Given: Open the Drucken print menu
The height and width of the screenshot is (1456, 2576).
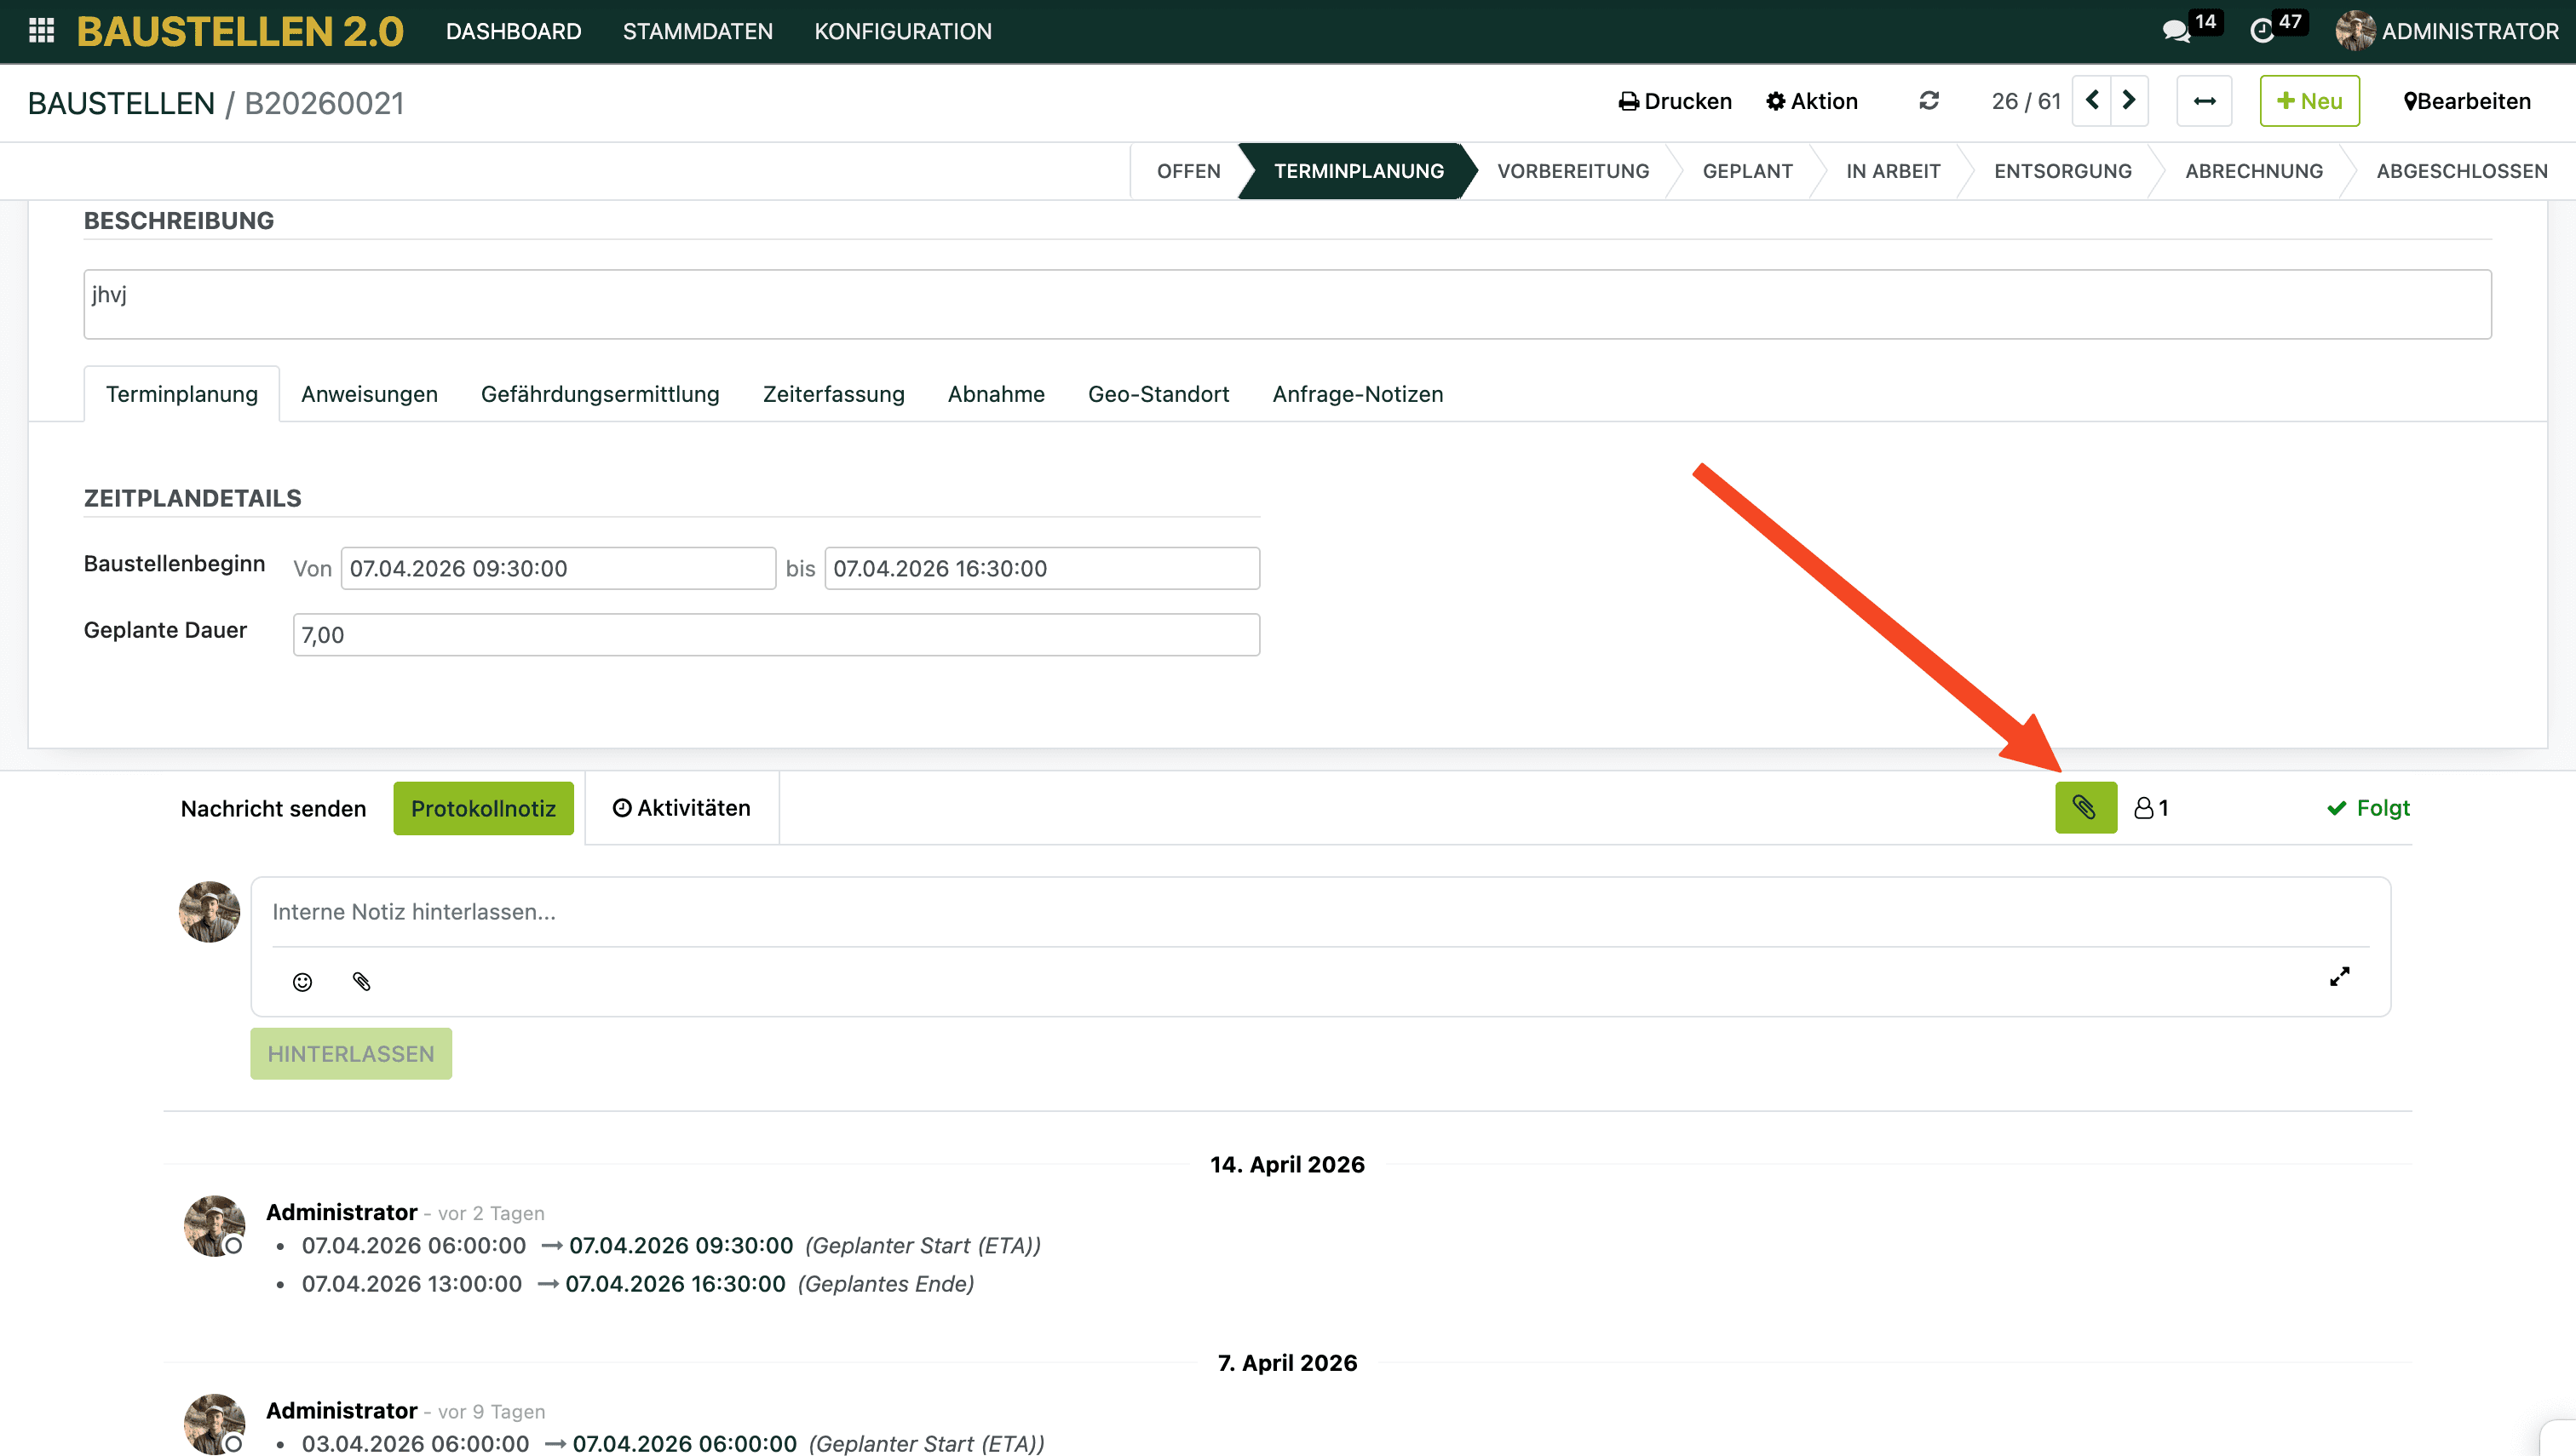Looking at the screenshot, I should click(x=1675, y=101).
